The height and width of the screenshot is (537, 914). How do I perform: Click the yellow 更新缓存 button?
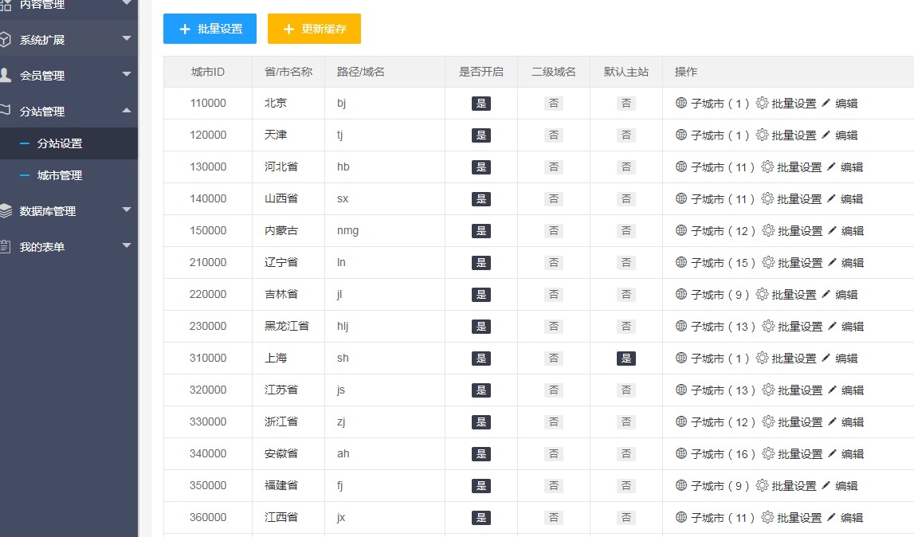314,29
